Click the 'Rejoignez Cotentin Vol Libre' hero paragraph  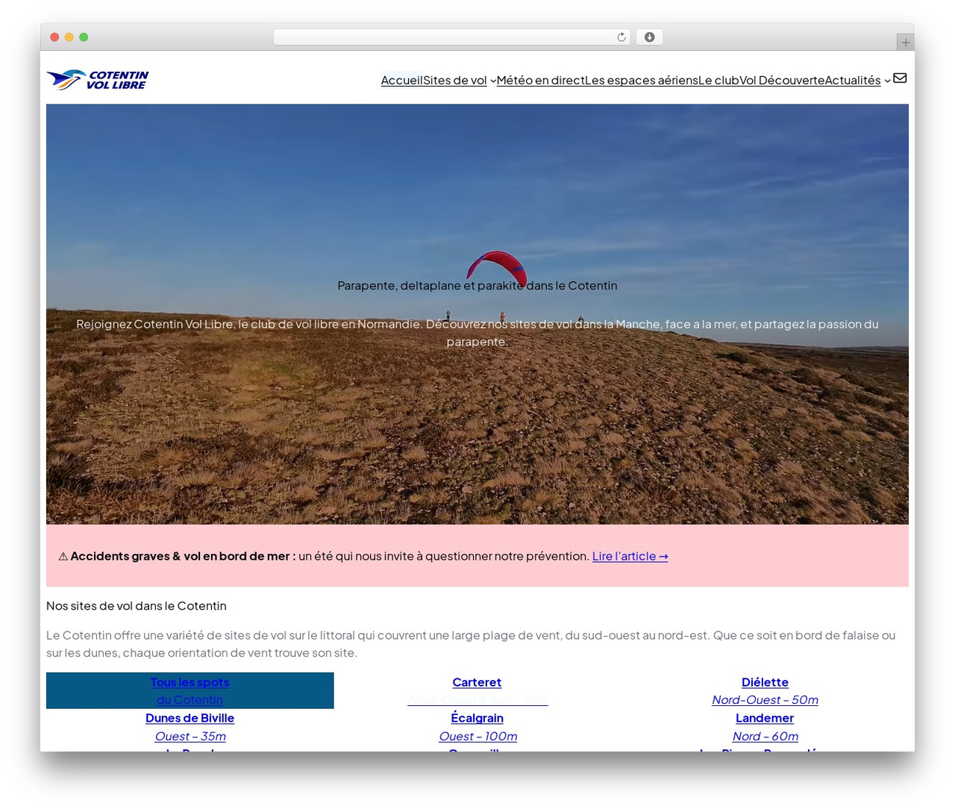(x=477, y=333)
